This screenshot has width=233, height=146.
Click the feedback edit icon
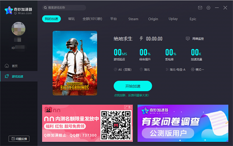[13, 139]
